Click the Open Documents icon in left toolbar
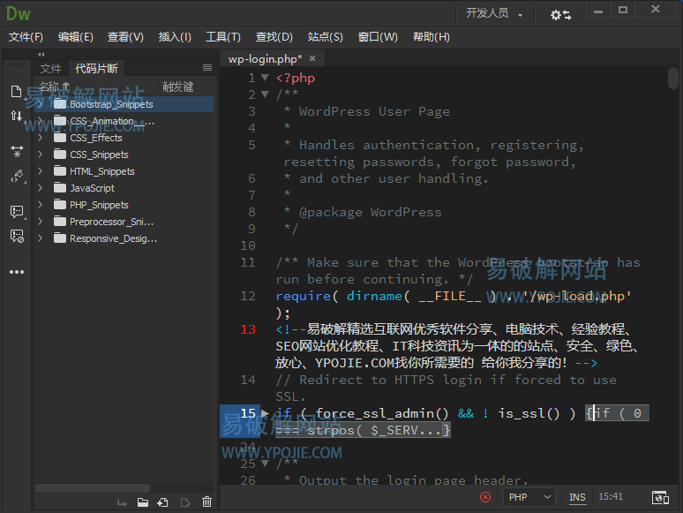Image resolution: width=683 pixels, height=513 pixels. [16, 92]
